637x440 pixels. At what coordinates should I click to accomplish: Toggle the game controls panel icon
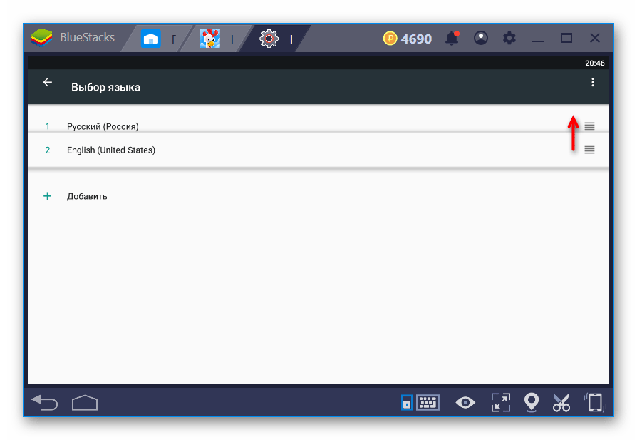[x=407, y=403]
